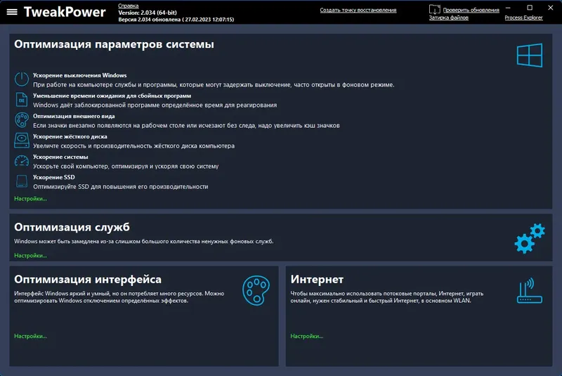
Task: Open Затирка файлов link
Action: click(449, 18)
